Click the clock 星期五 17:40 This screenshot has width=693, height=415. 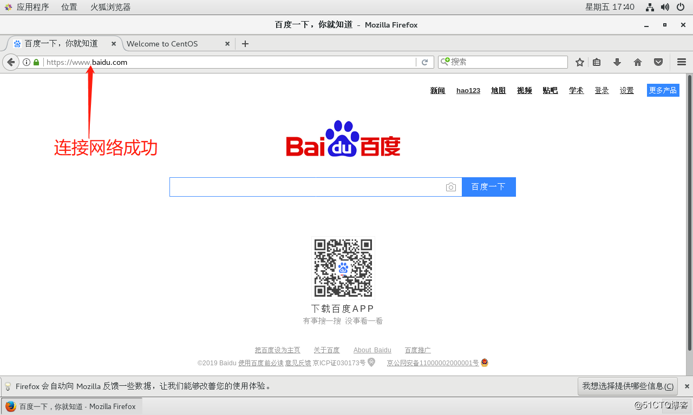tap(610, 7)
